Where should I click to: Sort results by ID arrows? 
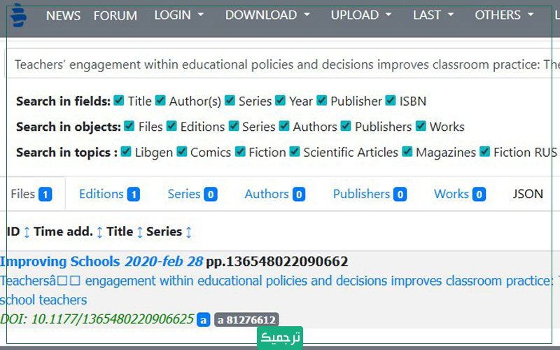tap(27, 232)
